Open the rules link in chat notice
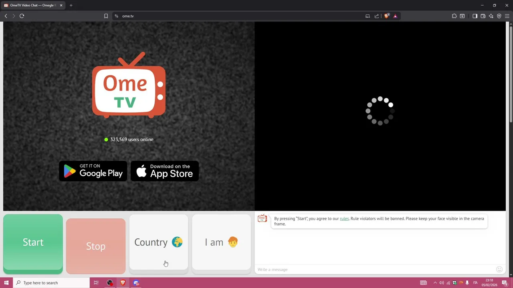 [344, 219]
